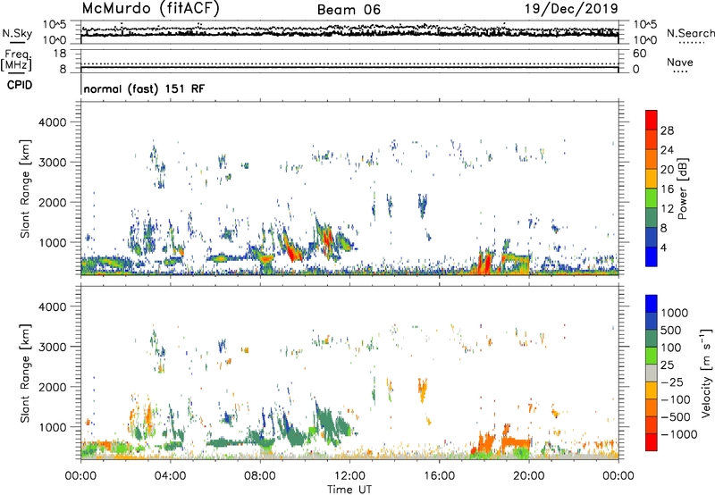The image size is (715, 495).
Task: Select the Nave legend label
Action: (x=680, y=62)
